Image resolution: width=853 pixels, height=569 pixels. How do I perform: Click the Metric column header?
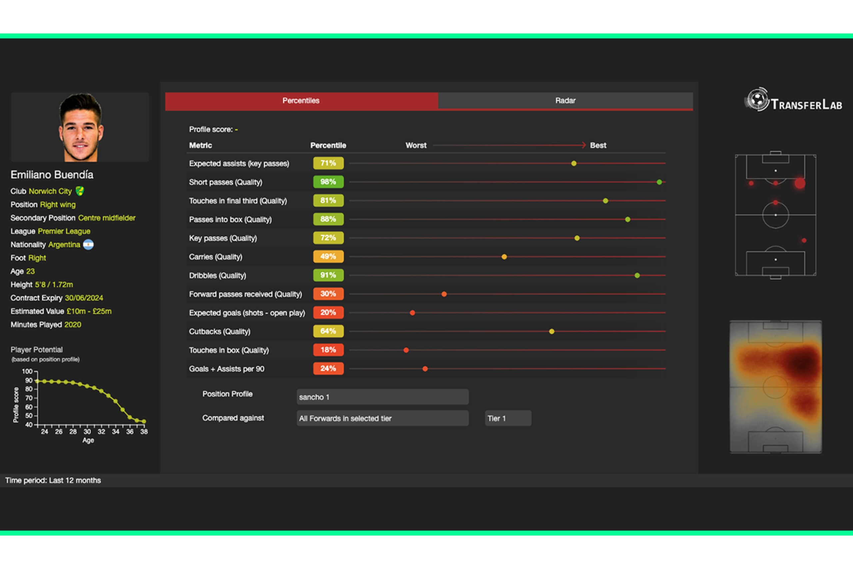pyautogui.click(x=201, y=146)
